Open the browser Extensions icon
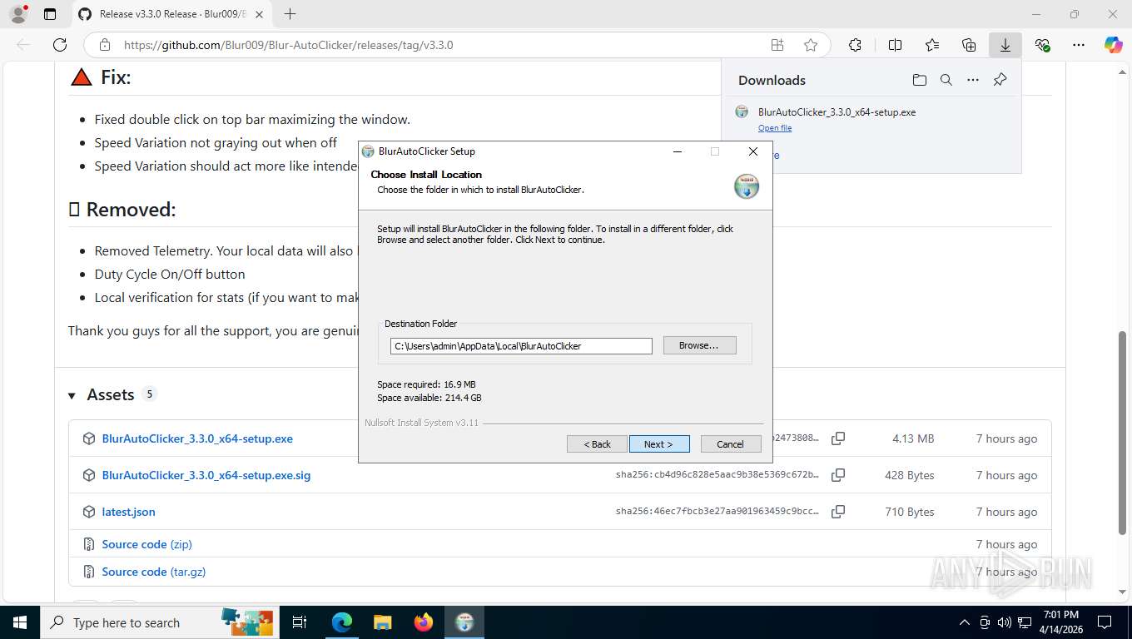1132x639 pixels. coord(855,45)
